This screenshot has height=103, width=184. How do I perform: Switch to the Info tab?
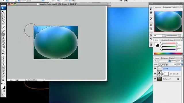[x=174, y=7]
